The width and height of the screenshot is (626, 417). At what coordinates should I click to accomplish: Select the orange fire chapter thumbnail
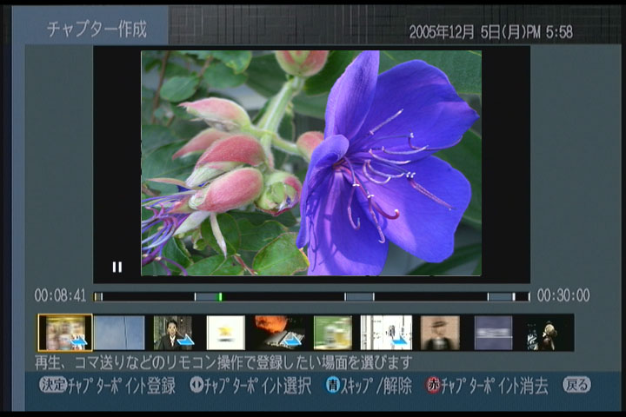(278, 333)
